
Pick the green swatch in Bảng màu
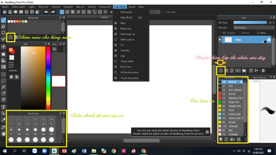[x=23, y=22]
